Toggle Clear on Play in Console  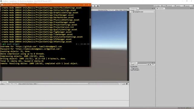[x=14, y=84]
